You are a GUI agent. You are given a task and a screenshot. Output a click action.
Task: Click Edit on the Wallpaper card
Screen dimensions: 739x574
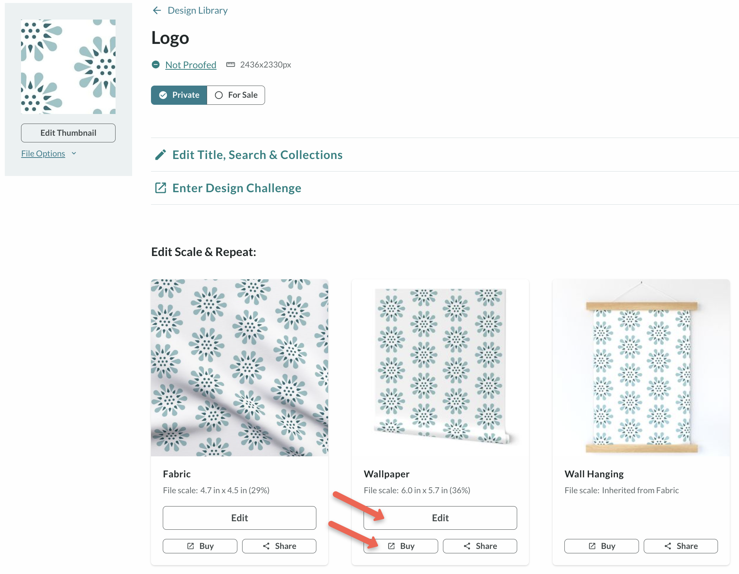click(x=440, y=518)
